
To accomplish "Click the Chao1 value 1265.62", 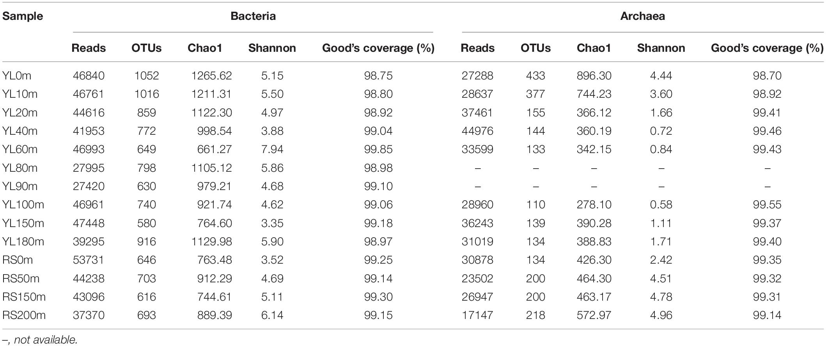I will [211, 76].
